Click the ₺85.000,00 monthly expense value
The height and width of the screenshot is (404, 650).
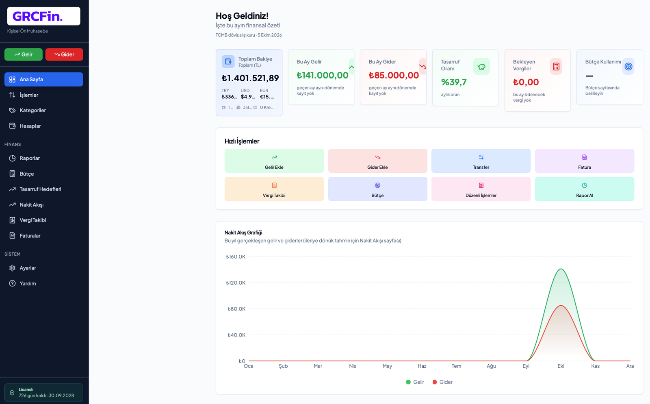(394, 75)
